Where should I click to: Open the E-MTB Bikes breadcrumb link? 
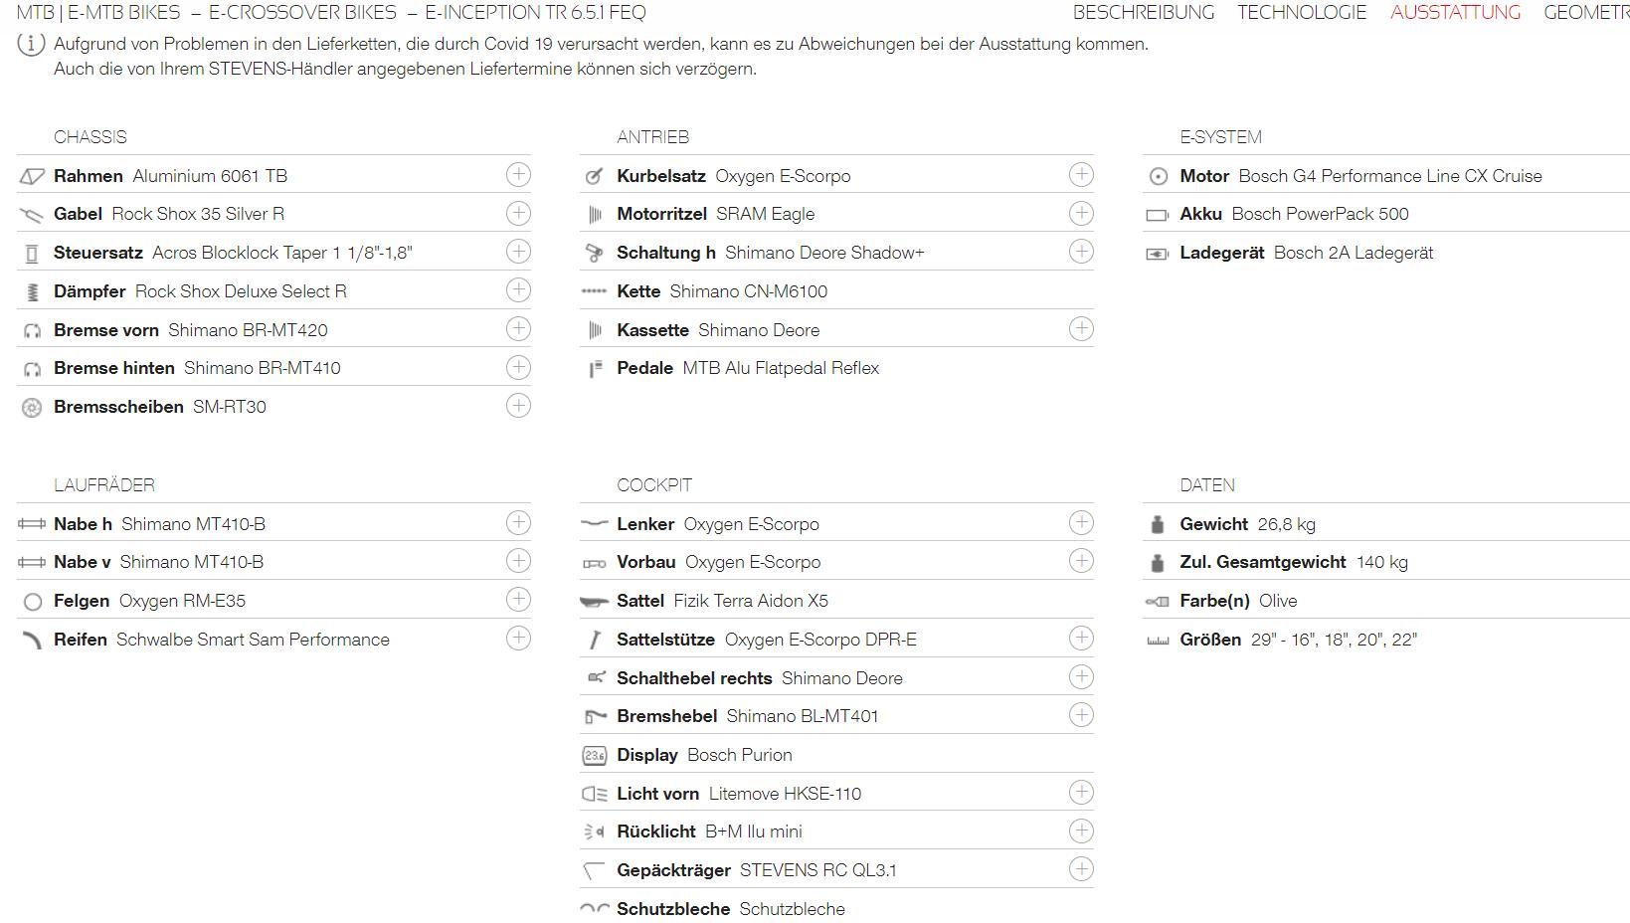[124, 13]
